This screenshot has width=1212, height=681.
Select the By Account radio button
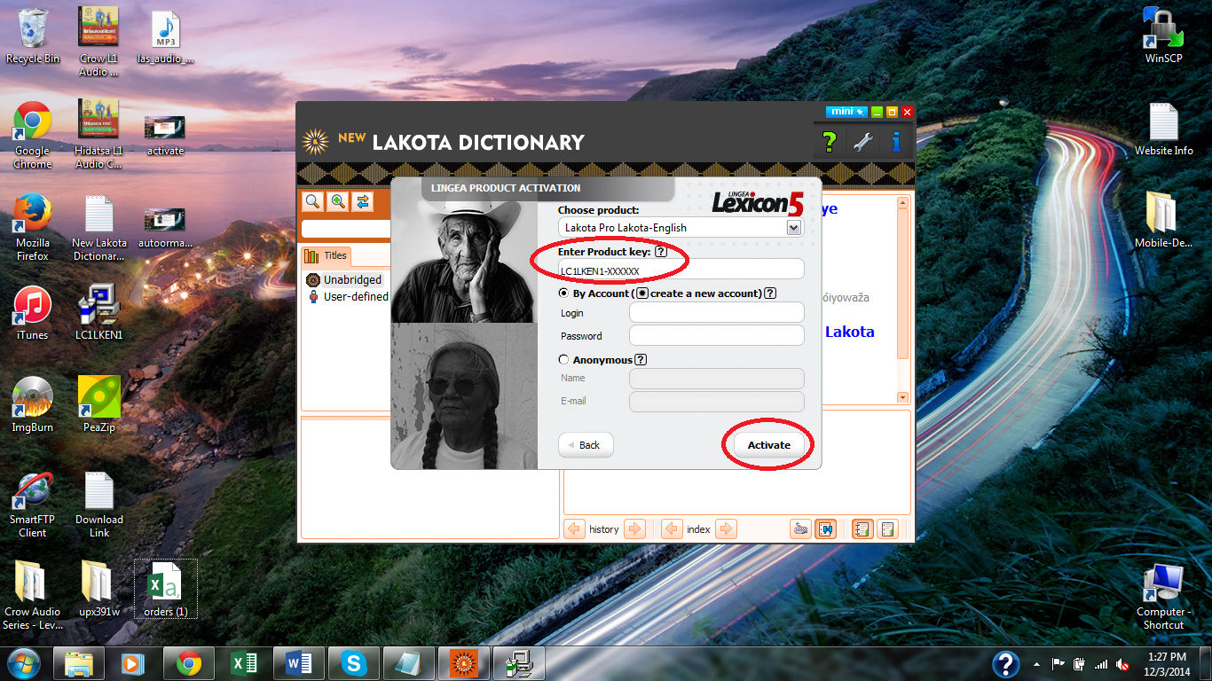563,293
